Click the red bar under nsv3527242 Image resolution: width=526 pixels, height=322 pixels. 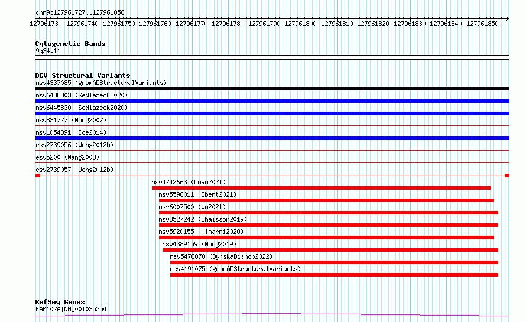(x=329, y=225)
